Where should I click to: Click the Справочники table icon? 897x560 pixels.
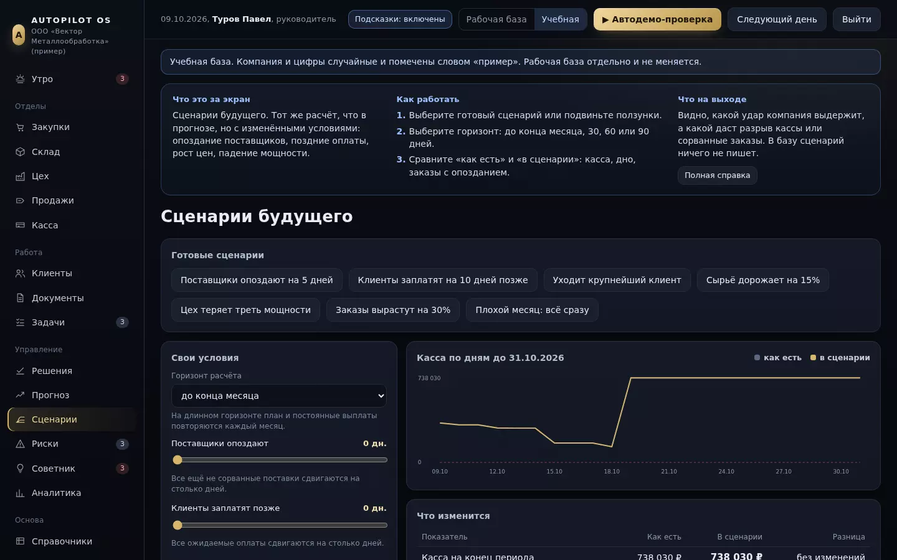20,541
